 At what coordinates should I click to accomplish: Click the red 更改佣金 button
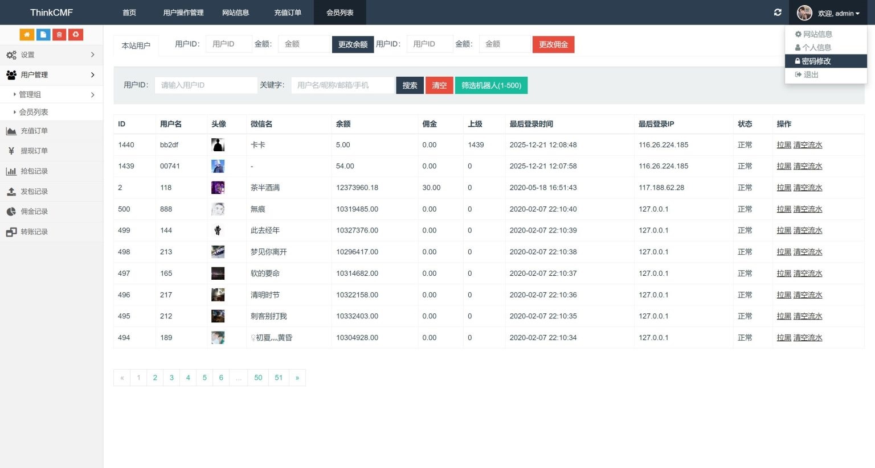click(553, 44)
